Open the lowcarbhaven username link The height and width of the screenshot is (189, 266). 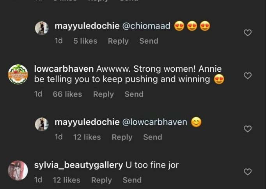[x=64, y=69]
